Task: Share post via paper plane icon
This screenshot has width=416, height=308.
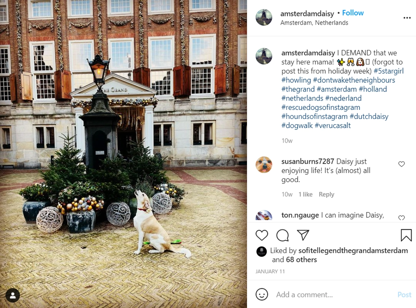Action: (x=303, y=235)
